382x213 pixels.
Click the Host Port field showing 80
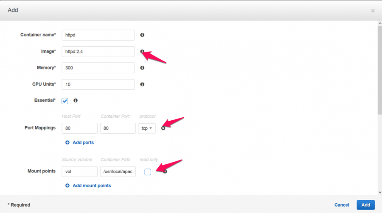pos(79,128)
